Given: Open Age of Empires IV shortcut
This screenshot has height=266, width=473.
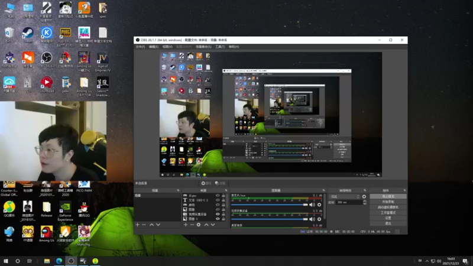Looking at the screenshot, I should click(103, 62).
